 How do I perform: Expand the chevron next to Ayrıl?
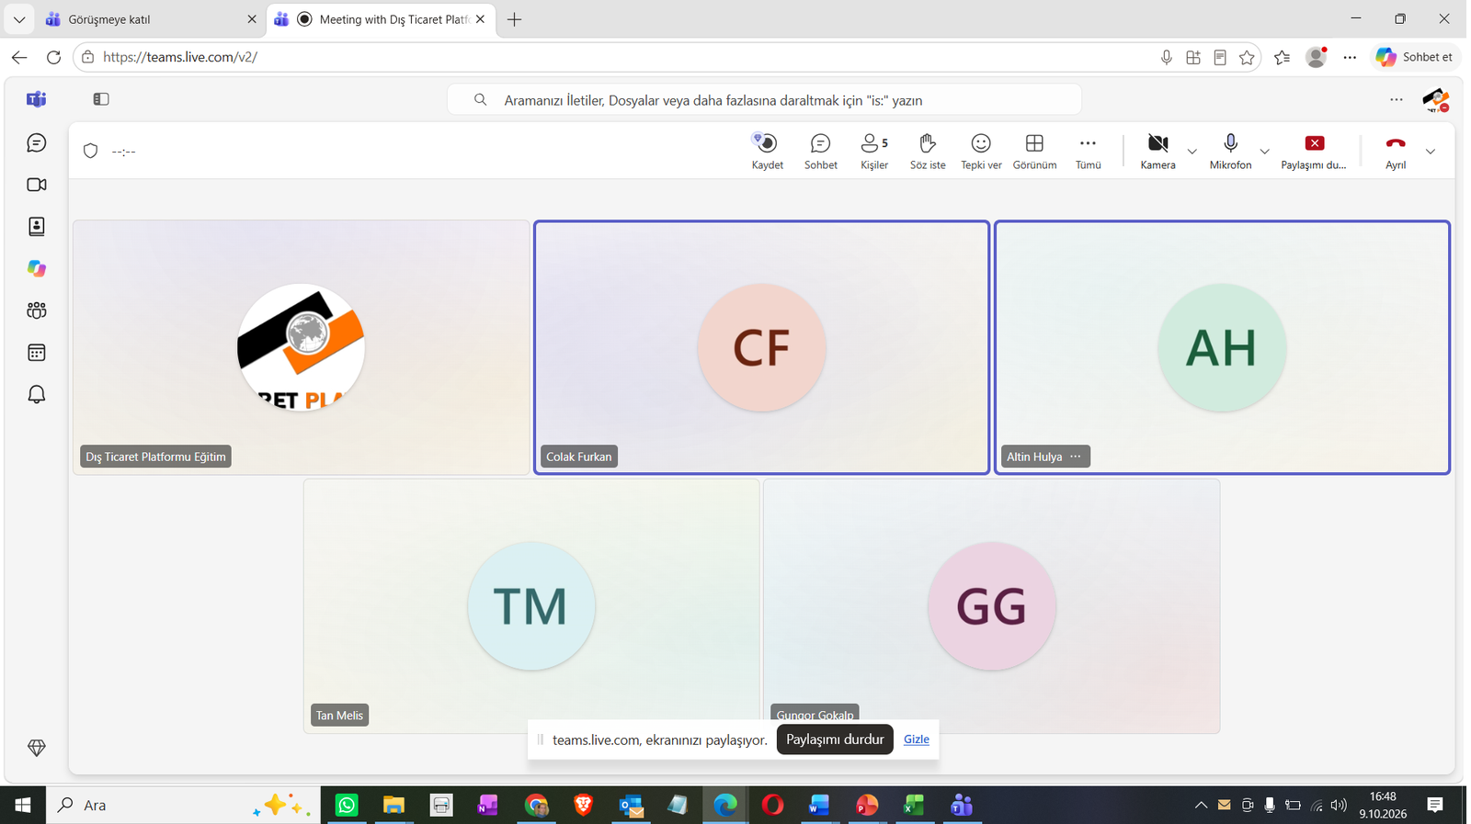(1430, 152)
